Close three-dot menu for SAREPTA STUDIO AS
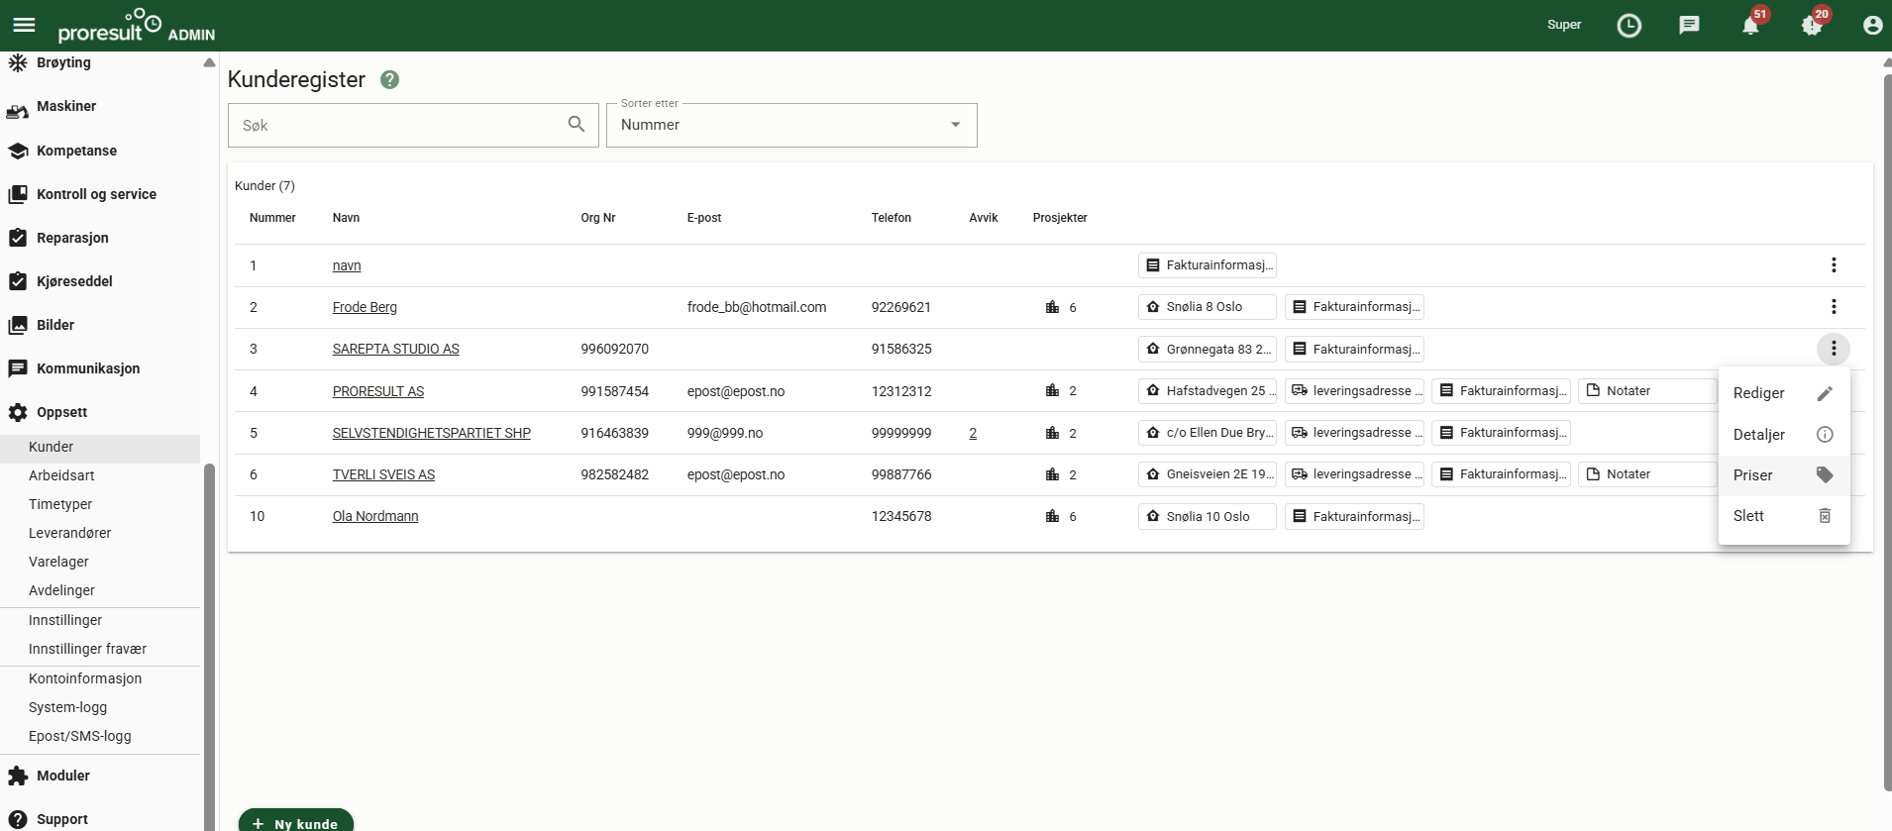The image size is (1892, 831). tap(1834, 349)
